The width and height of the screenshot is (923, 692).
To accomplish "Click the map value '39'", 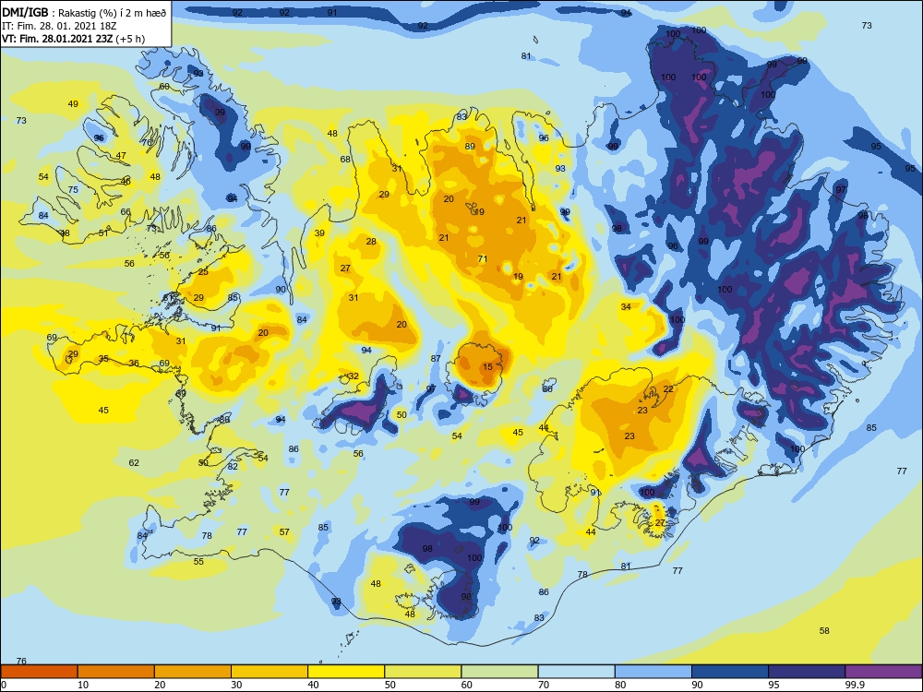I will point(319,233).
